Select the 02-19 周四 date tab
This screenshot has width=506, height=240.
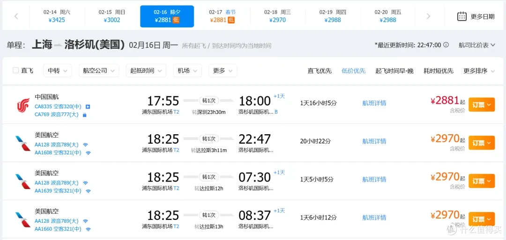(333, 16)
